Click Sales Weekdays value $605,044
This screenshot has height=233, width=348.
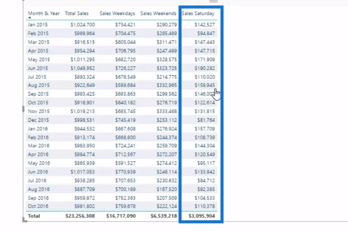point(125,42)
